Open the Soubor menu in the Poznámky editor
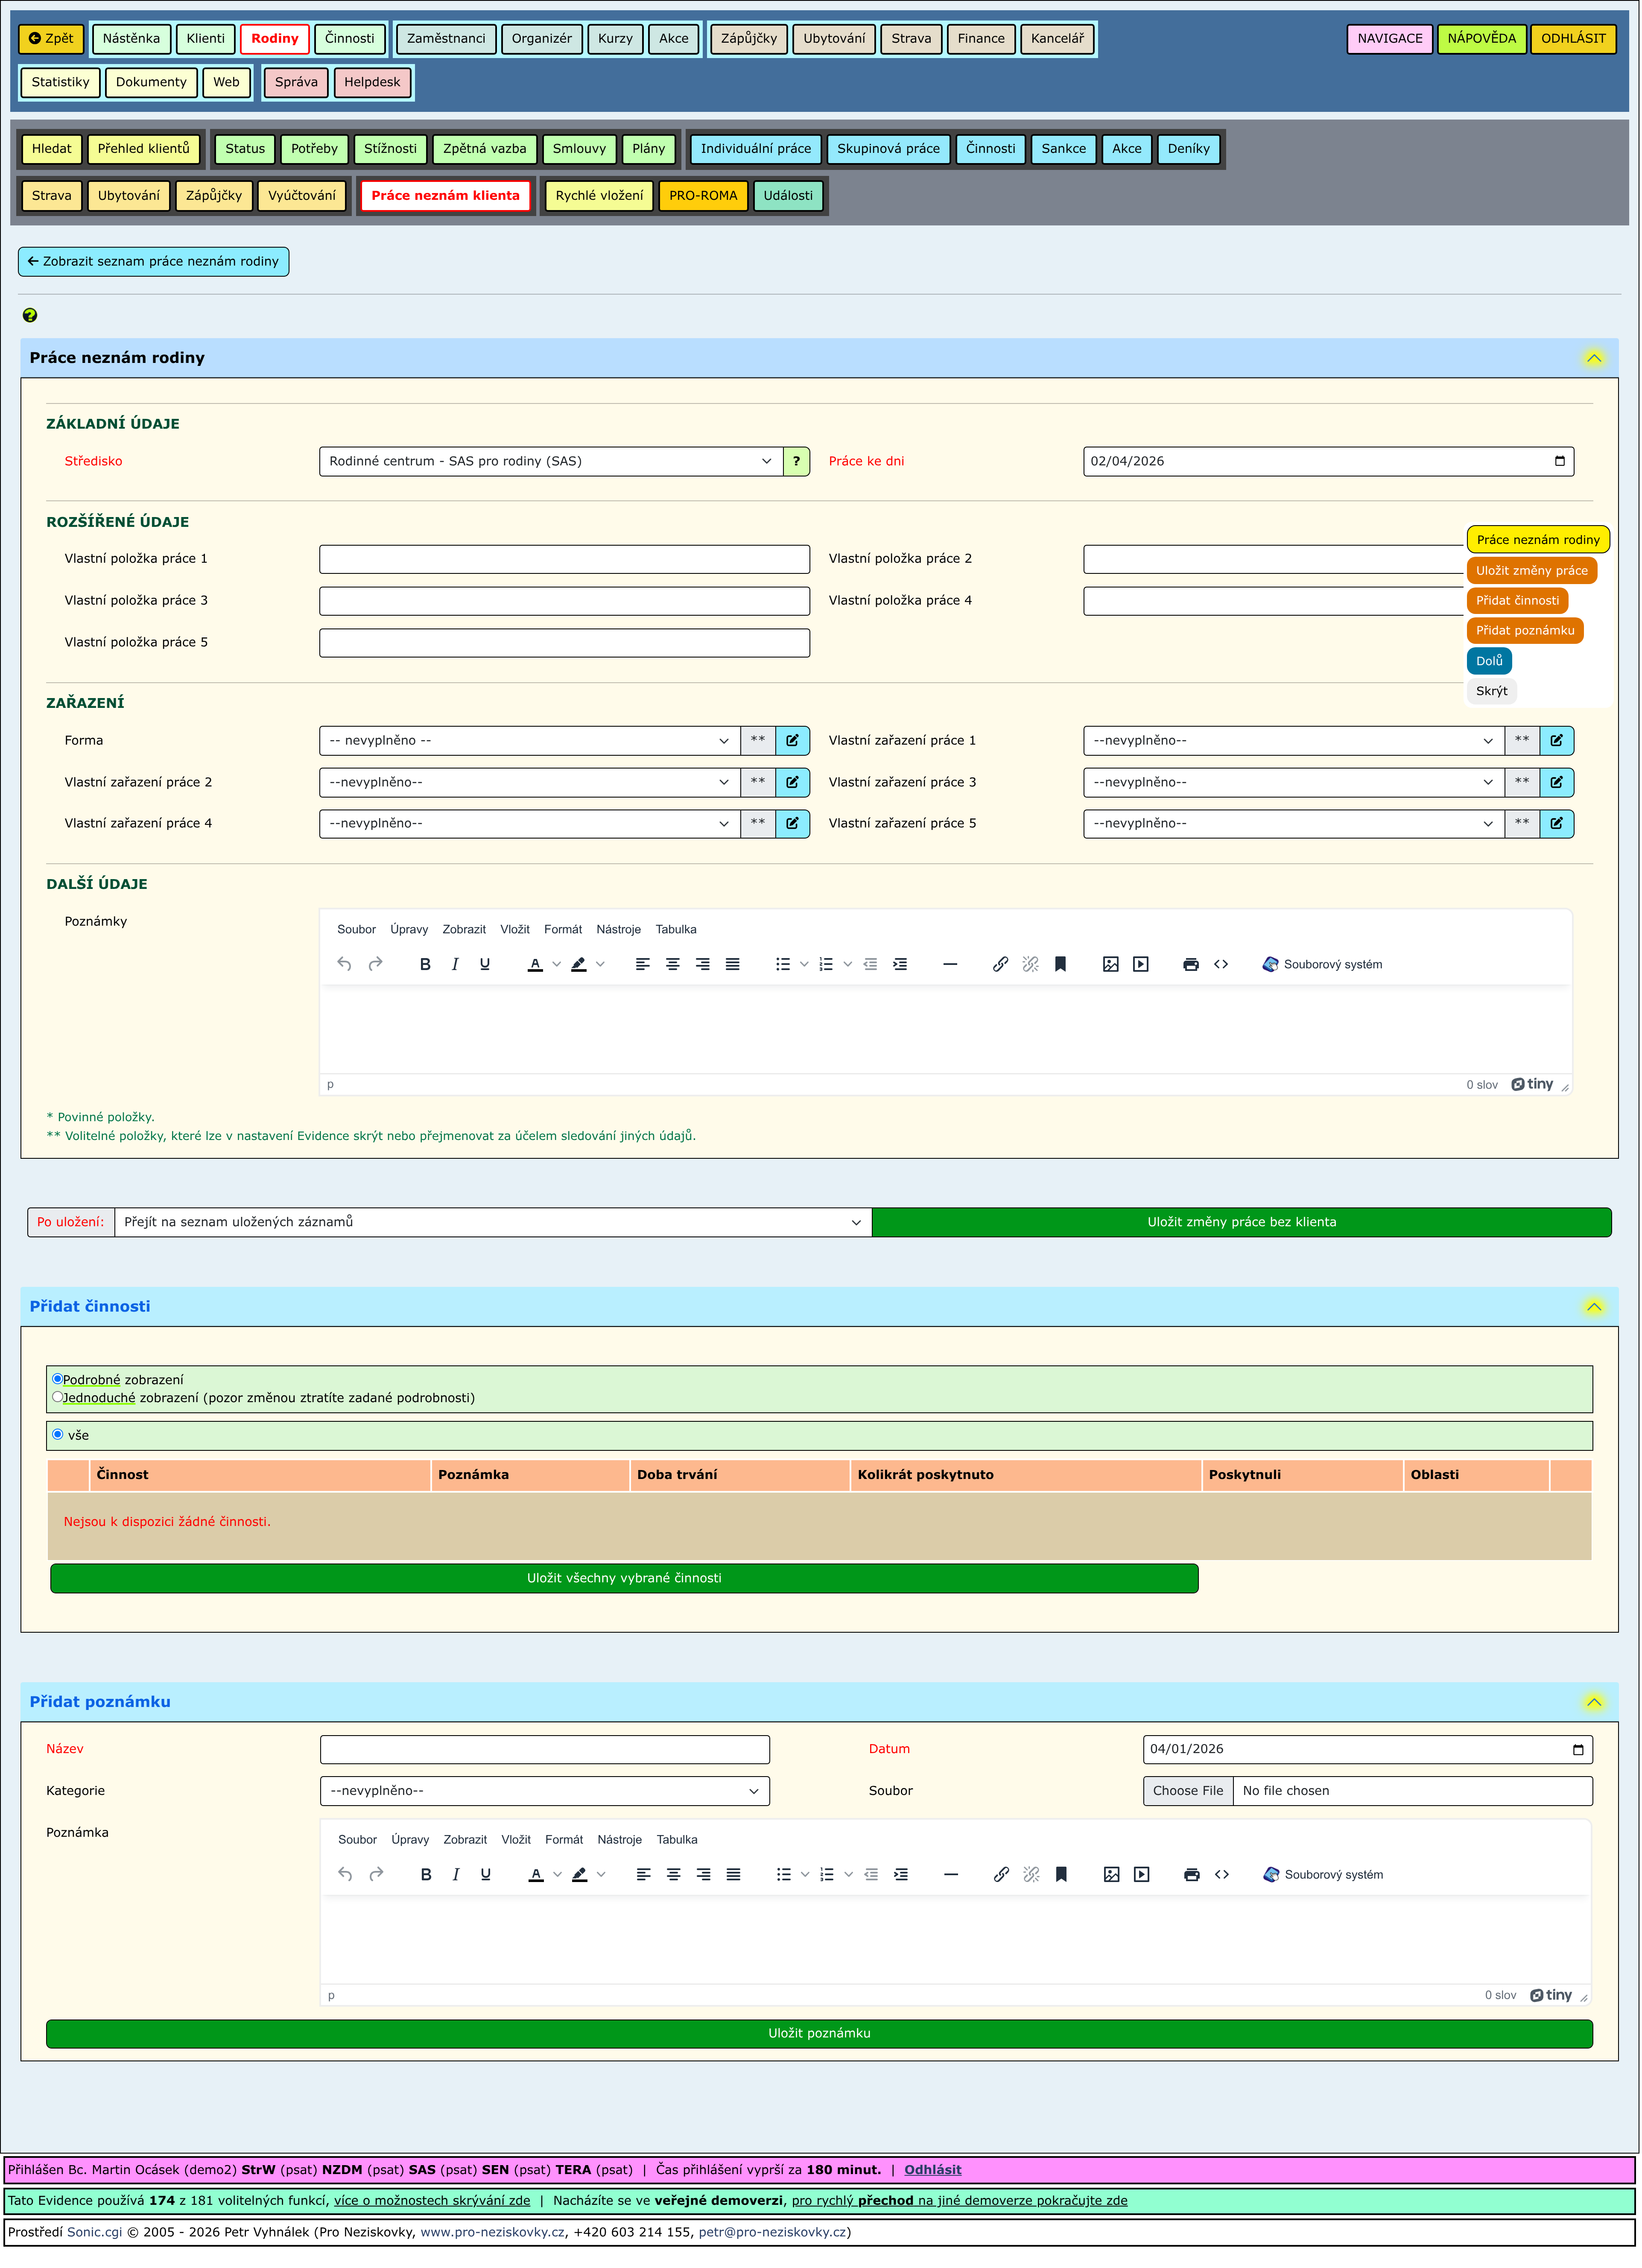Viewport: 1642px width, 2268px height. click(357, 930)
